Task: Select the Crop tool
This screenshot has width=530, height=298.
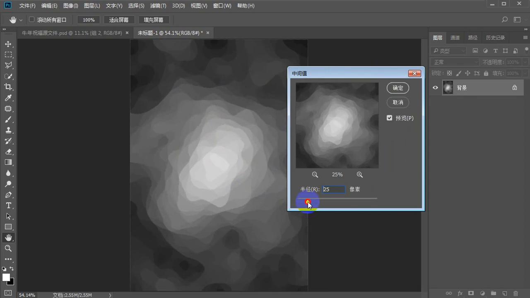Action: [x=8, y=87]
